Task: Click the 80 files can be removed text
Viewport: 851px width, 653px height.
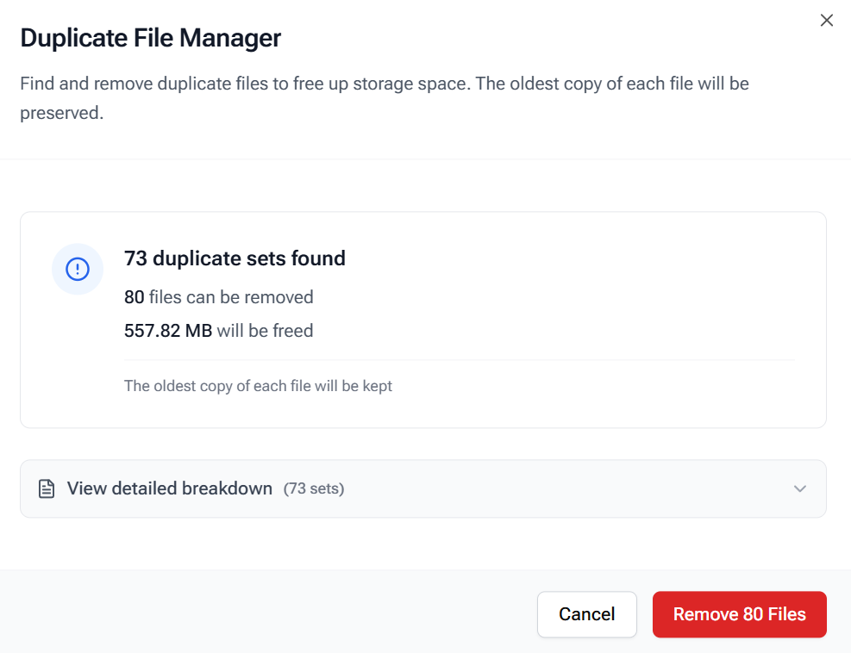Action: coord(218,296)
